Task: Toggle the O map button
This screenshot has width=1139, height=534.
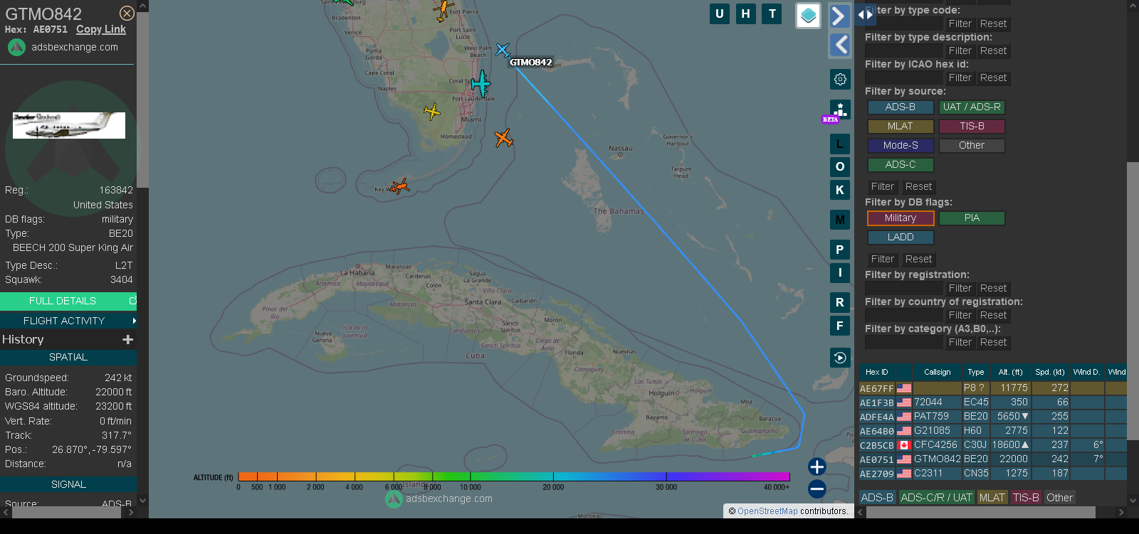Action: pyautogui.click(x=840, y=167)
